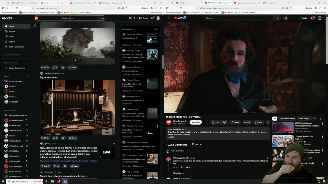Image resolution: width=328 pixels, height=184 pixels.
Task: Collapse Games on Reddit section
Action: coord(27,55)
